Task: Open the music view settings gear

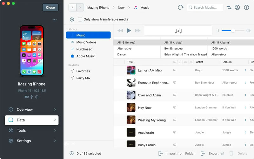Action: [72, 19]
